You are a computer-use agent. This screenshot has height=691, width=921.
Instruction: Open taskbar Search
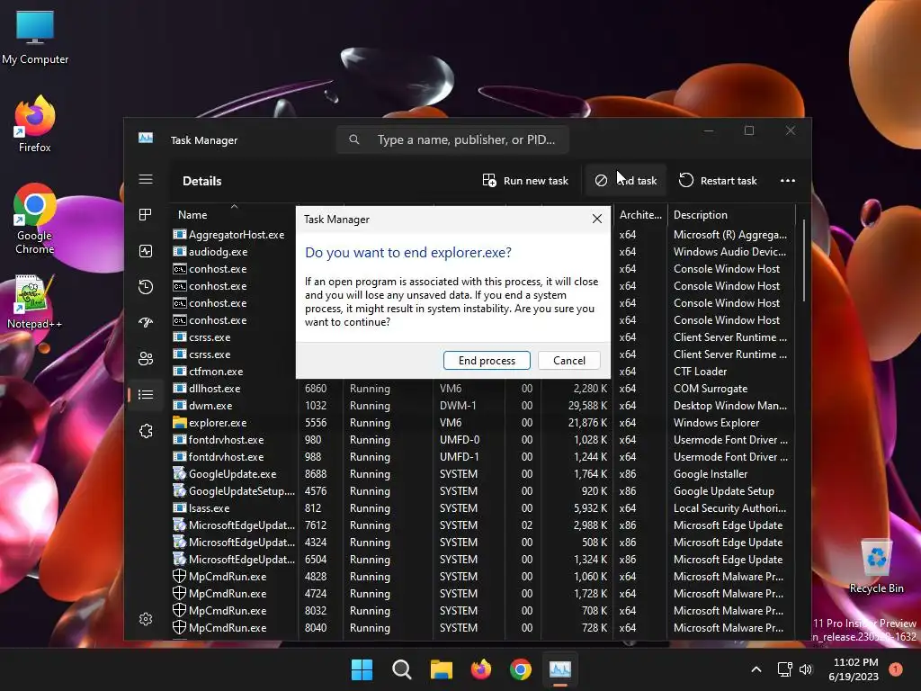[x=402, y=669]
